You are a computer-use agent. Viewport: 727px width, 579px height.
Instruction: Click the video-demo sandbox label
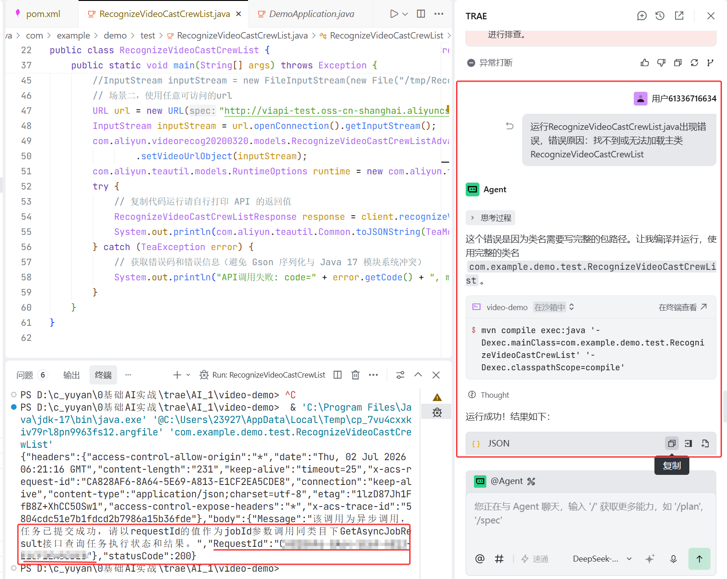pos(507,307)
